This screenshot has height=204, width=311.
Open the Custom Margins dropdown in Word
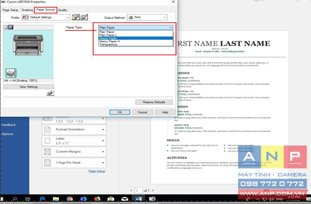(x=74, y=152)
